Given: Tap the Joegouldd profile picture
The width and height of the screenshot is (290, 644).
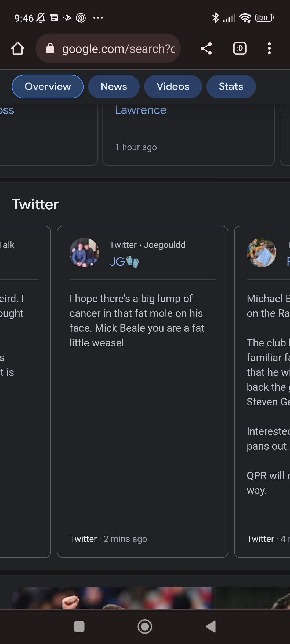Looking at the screenshot, I should pyautogui.click(x=84, y=253).
